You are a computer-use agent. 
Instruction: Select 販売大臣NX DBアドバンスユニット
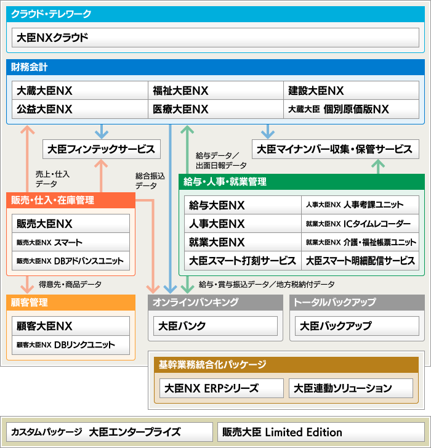click(71, 261)
